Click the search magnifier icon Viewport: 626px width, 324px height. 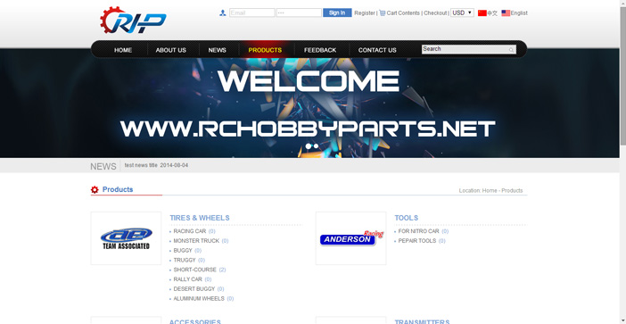coord(511,50)
